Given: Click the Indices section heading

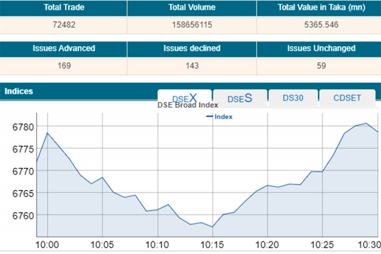Looking at the screenshot, I should pos(19,91).
